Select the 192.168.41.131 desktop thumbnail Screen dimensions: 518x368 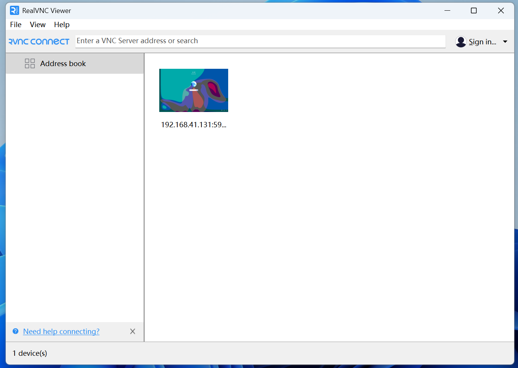tap(194, 90)
